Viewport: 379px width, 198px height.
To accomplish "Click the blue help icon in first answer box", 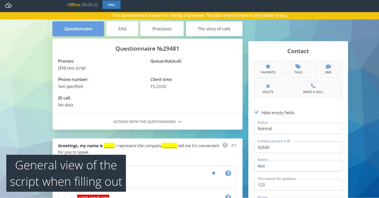I will click(x=228, y=173).
